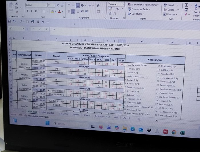Click the Increase Font Size icon
Image resolution: width=200 pixels, height=152 pixels.
click(58, 5)
